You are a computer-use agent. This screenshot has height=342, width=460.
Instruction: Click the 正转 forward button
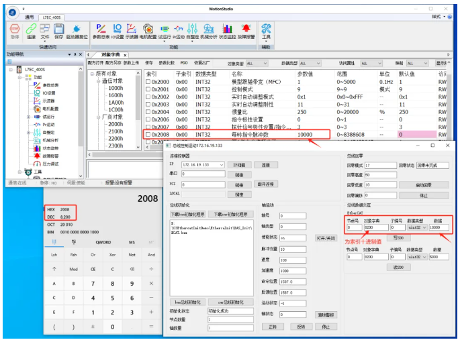coord(273,327)
